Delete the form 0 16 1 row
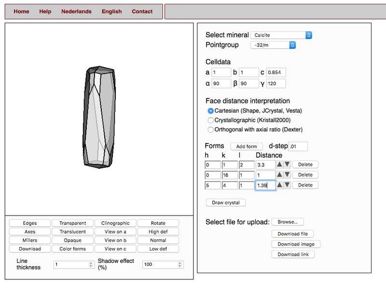This screenshot has width=386, height=292. (x=305, y=175)
